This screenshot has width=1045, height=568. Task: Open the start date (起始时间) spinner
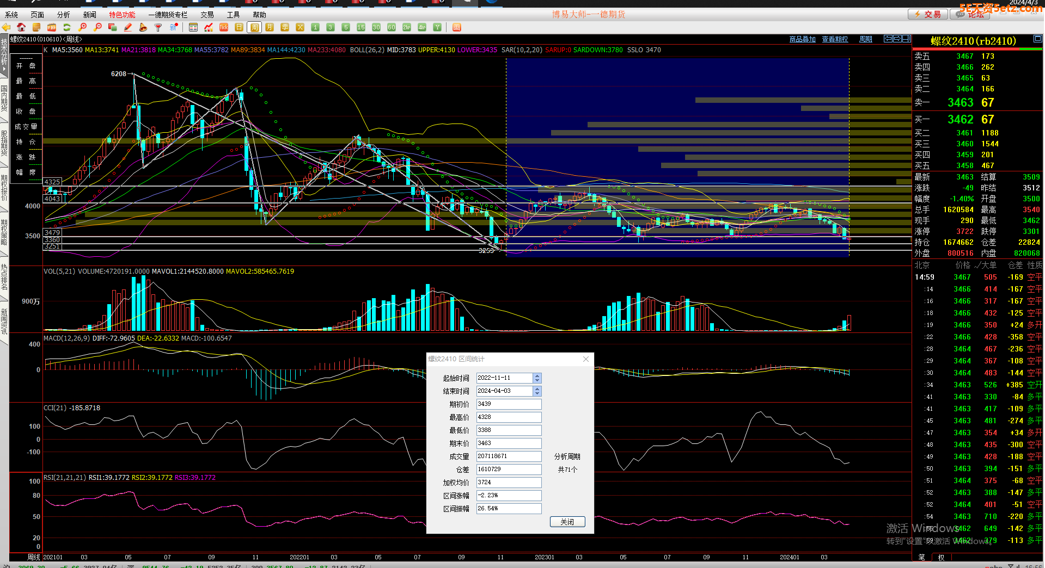[537, 378]
